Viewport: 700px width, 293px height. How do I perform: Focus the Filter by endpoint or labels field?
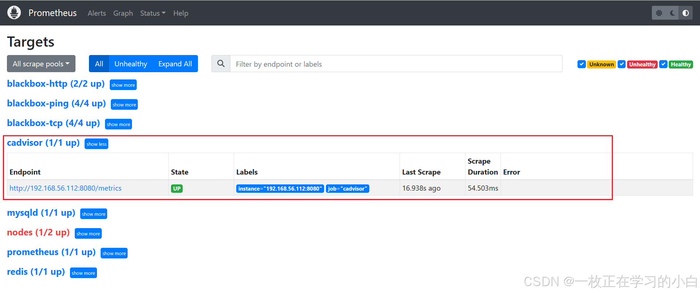(396, 64)
